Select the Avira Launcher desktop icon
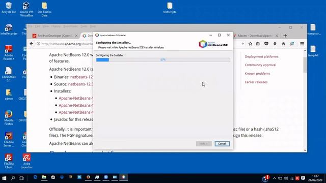The height and width of the screenshot is (183, 326). (x=26, y=161)
